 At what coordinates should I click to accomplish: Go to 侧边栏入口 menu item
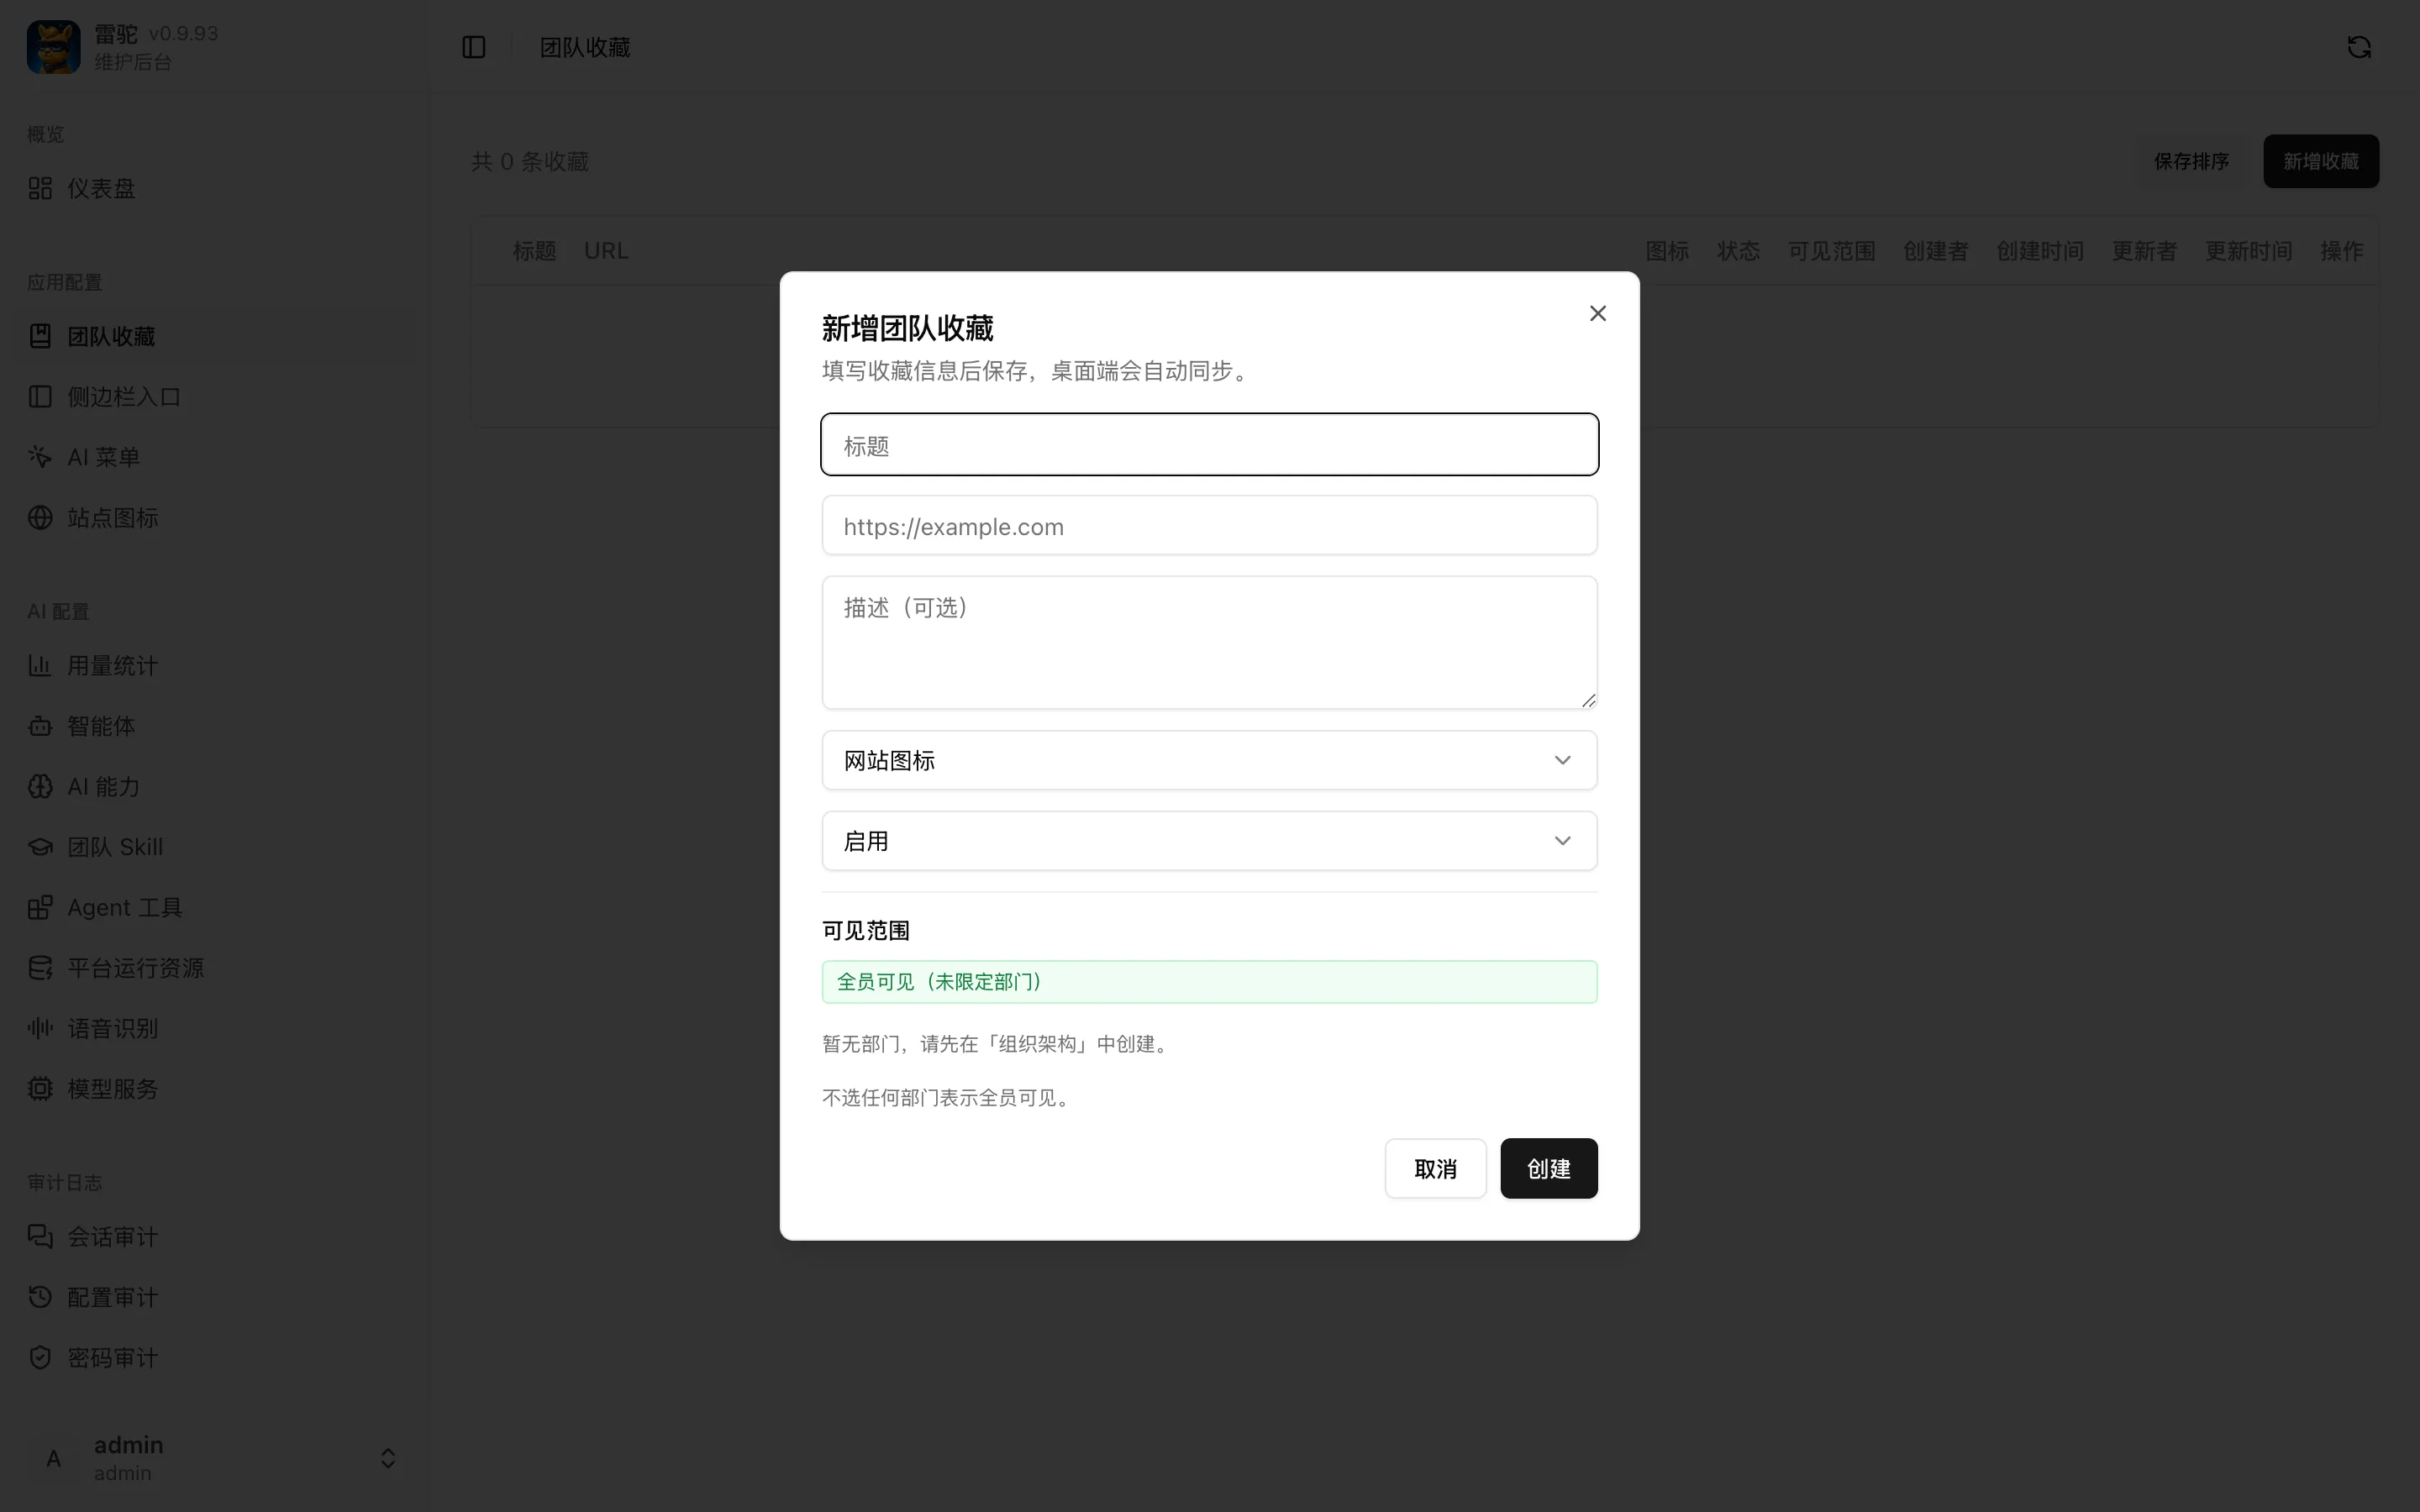[215, 397]
